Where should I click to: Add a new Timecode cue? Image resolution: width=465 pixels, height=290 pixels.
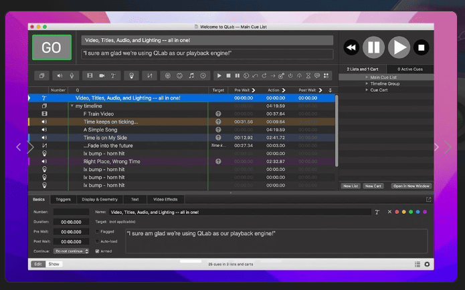pyautogui.click(x=203, y=76)
